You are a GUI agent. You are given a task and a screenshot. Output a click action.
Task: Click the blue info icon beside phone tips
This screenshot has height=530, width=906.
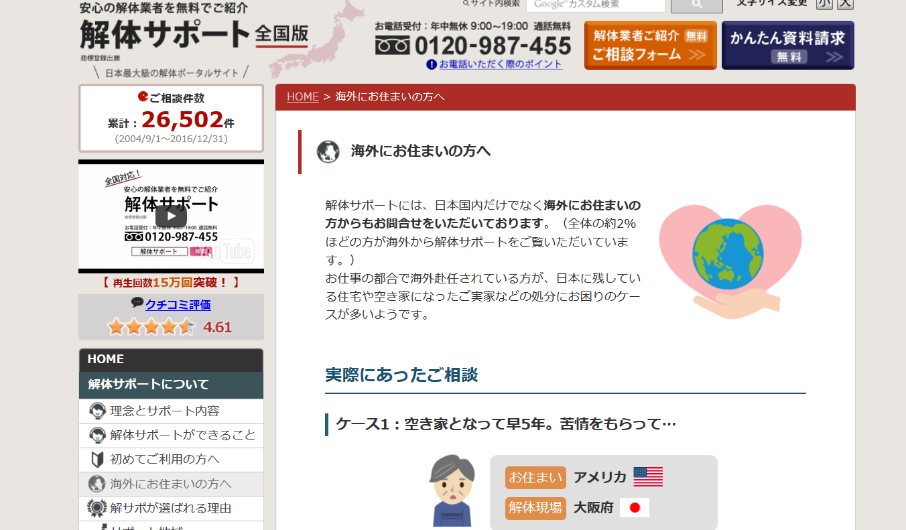(x=432, y=64)
